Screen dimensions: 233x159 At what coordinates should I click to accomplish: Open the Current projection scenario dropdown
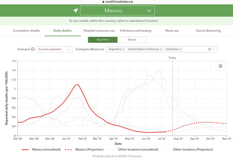54,49
